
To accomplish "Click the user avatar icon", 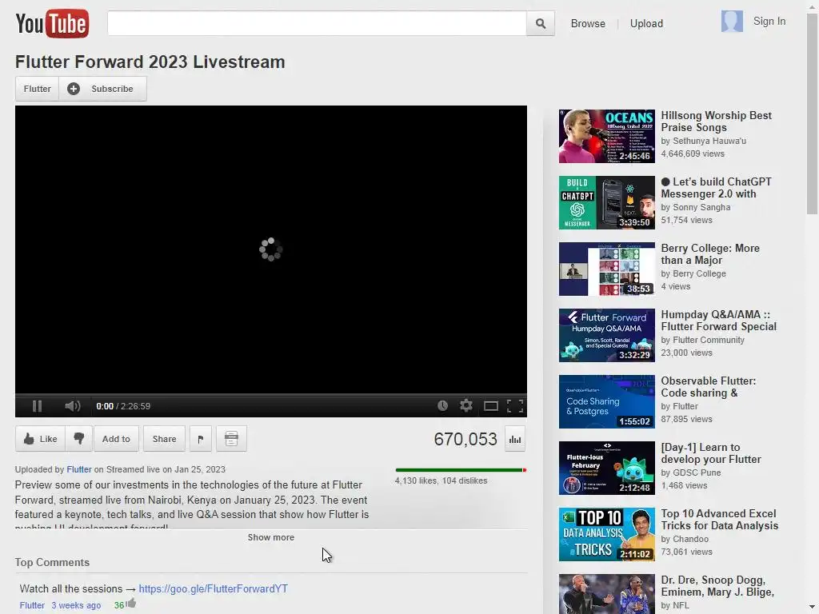I will pos(732,22).
